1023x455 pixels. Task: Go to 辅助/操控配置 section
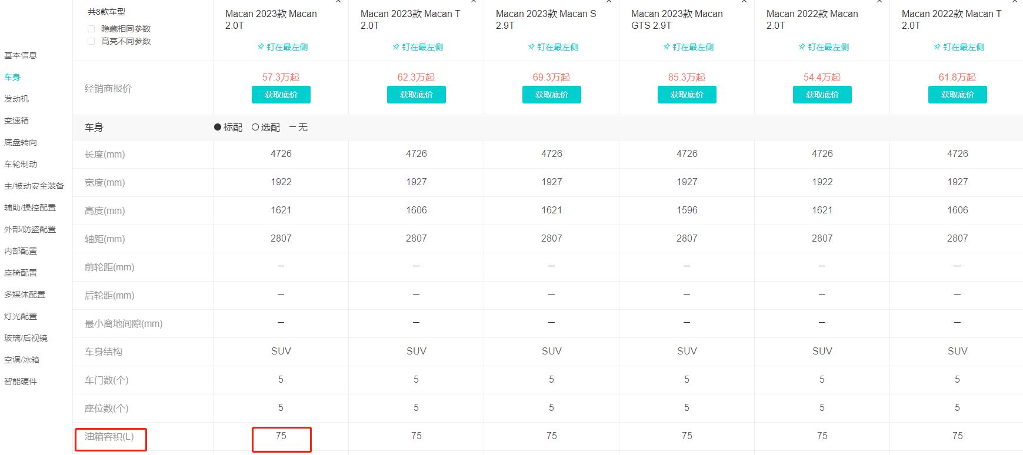pyautogui.click(x=30, y=208)
